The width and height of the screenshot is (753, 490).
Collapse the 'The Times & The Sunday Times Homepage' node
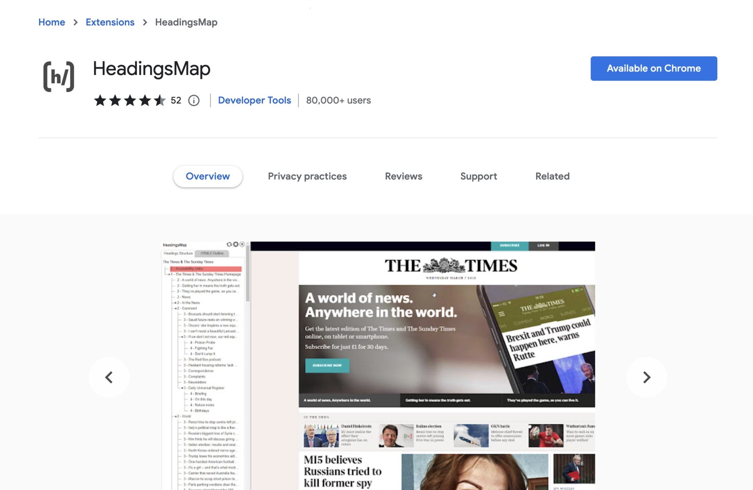[169, 274]
